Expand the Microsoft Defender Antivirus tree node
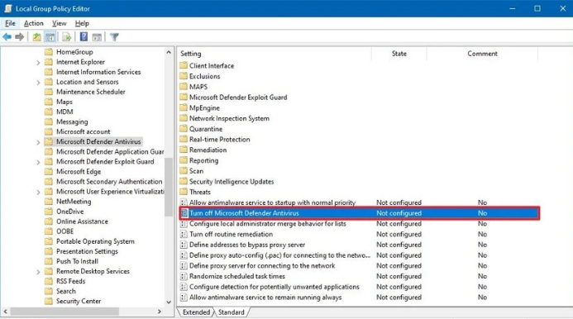This screenshot has width=573, height=319. [38, 142]
